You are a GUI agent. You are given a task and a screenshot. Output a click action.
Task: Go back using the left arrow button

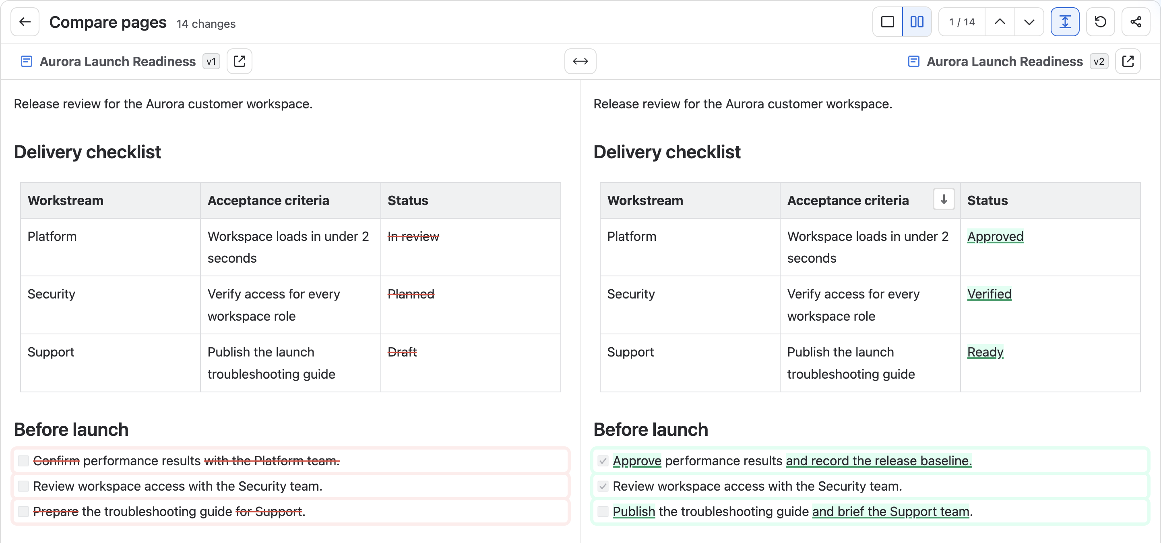(x=25, y=22)
